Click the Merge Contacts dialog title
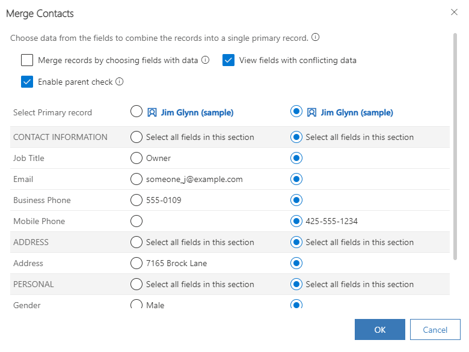Image resolution: width=469 pixels, height=352 pixels. pos(40,13)
